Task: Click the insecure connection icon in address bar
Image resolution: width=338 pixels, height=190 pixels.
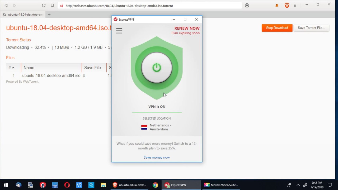Action: coord(62,6)
